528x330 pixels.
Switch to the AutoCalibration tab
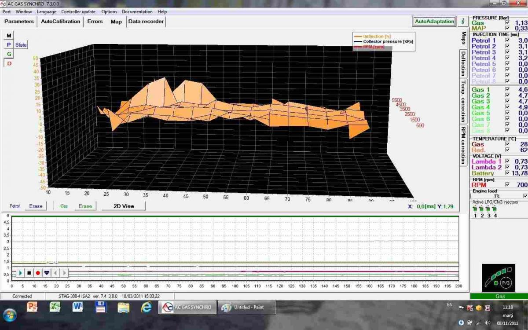(61, 21)
